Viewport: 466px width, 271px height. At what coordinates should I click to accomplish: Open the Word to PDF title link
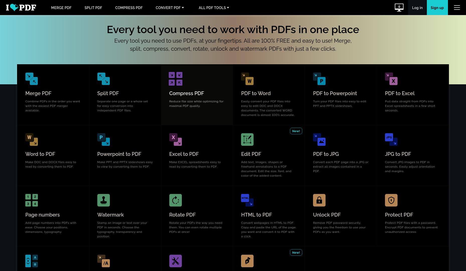[x=40, y=154]
